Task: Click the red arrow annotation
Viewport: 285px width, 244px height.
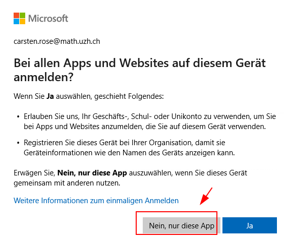Action: pyautogui.click(x=206, y=196)
